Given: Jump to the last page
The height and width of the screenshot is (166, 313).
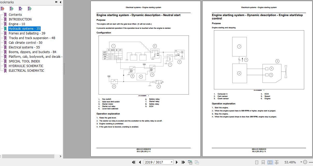Looking at the screenshot, I should tap(183, 162).
